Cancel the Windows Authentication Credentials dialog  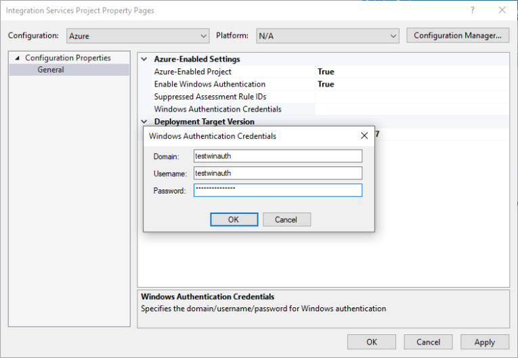pos(286,220)
